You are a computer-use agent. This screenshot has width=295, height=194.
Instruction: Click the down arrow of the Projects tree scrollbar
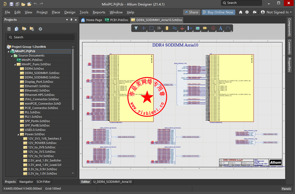(x=73, y=173)
